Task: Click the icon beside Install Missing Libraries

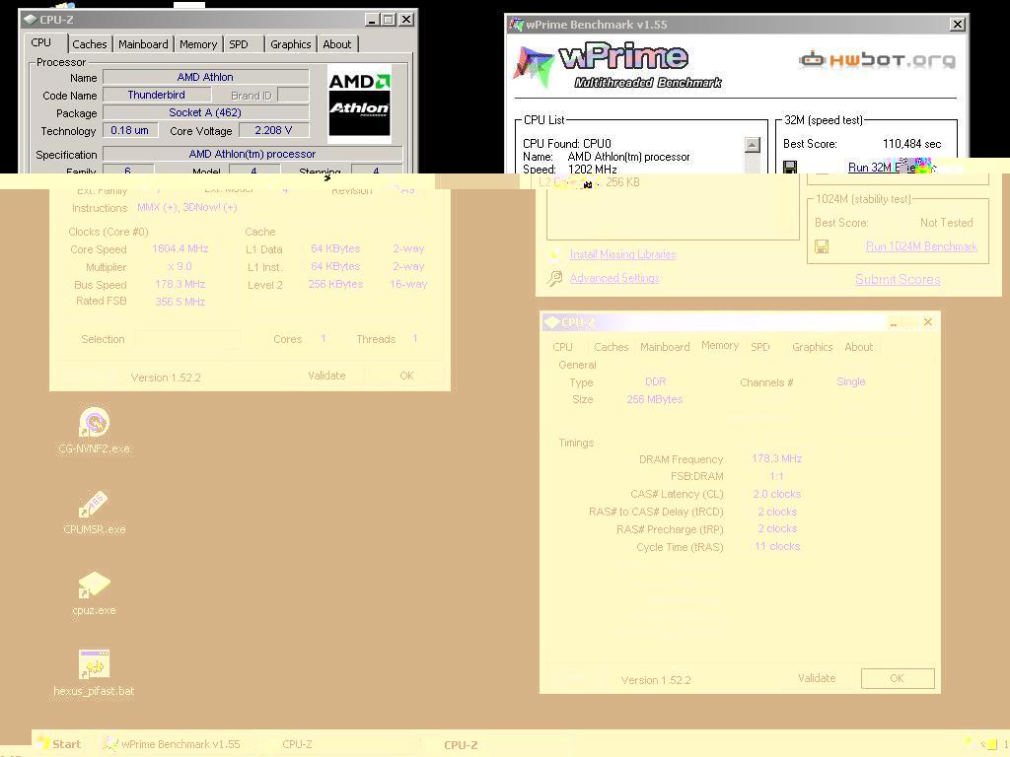Action: coord(553,253)
